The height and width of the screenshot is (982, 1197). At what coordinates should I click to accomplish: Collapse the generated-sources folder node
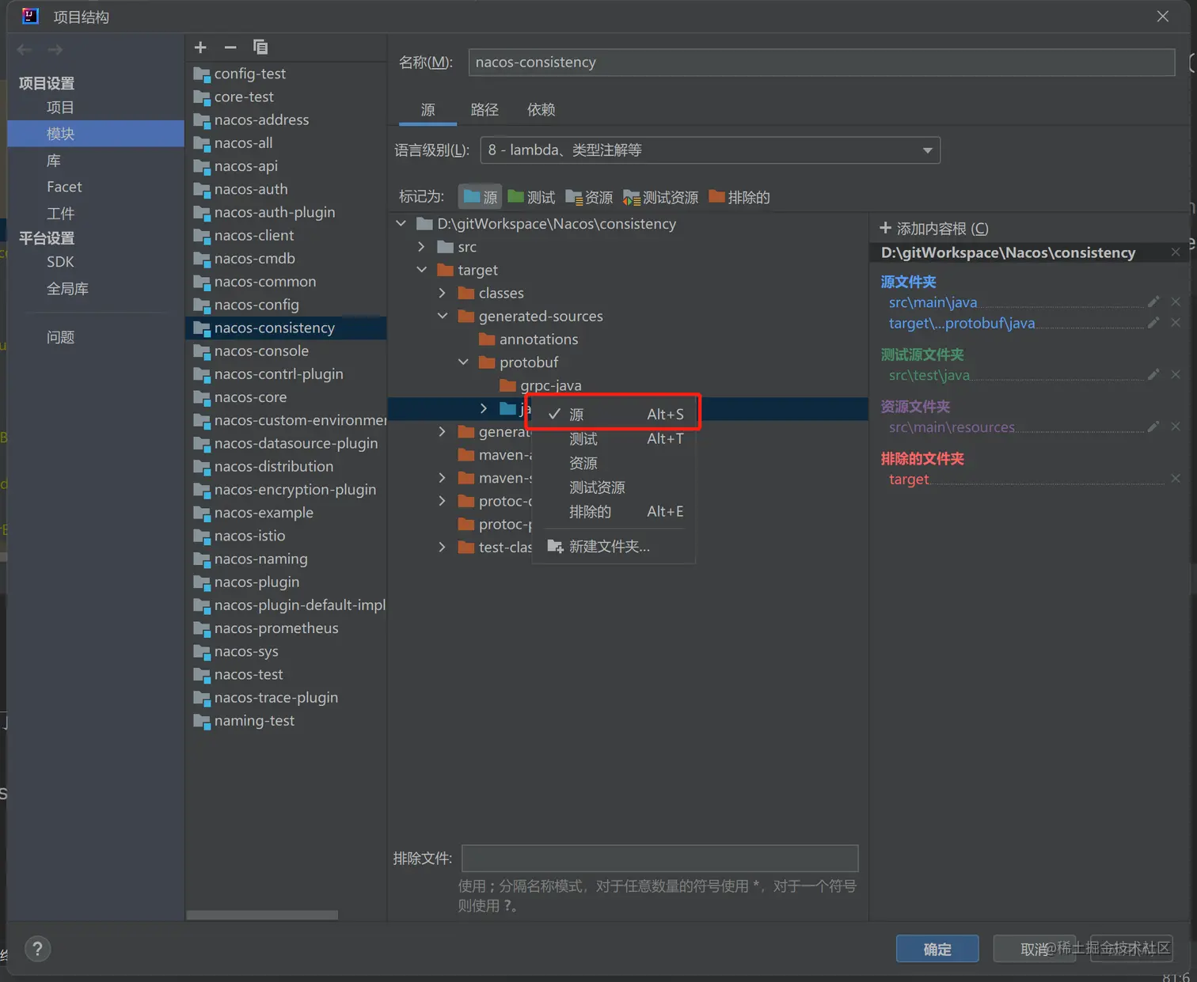point(443,316)
